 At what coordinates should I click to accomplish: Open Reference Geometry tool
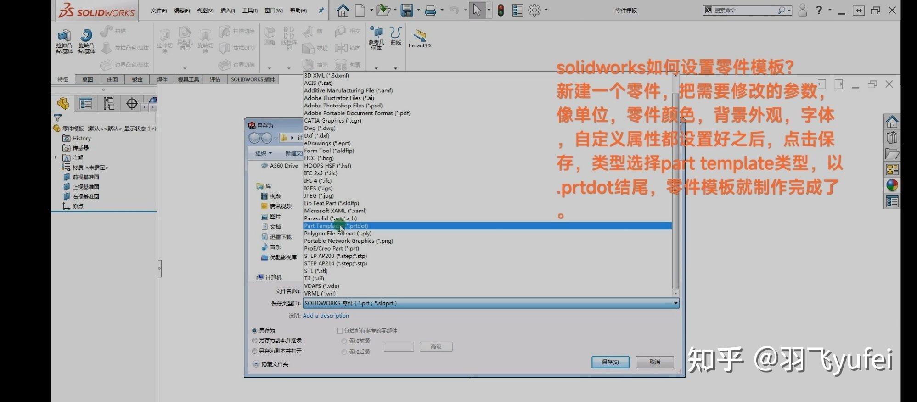coord(376,39)
